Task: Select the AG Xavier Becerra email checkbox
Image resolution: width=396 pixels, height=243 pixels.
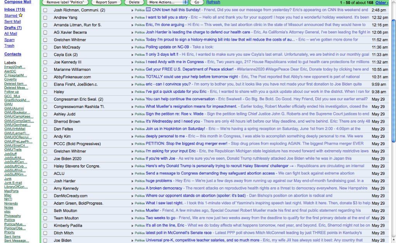Action: pyautogui.click(x=45, y=33)
